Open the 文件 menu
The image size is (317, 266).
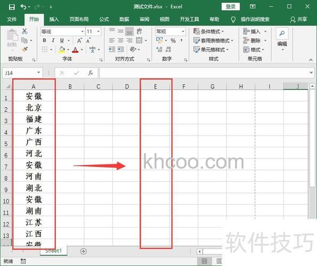coord(12,19)
